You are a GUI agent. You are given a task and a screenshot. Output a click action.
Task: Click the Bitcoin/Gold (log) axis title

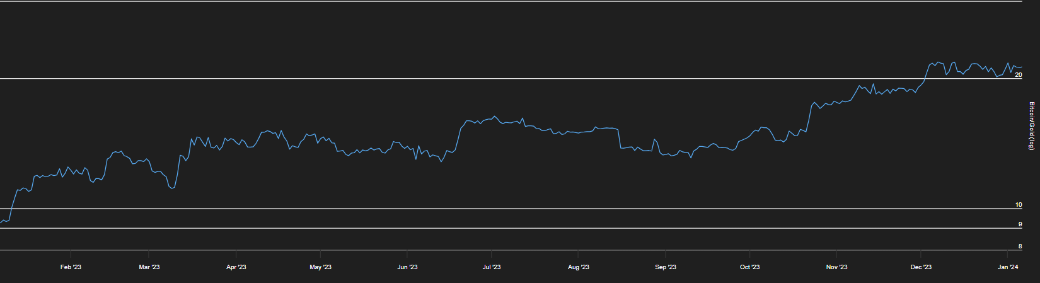tap(1032, 126)
